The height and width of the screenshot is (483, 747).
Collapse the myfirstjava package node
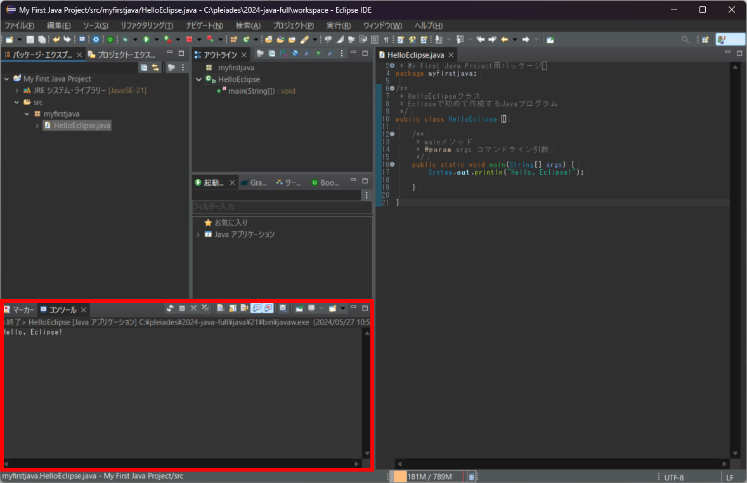pos(27,114)
